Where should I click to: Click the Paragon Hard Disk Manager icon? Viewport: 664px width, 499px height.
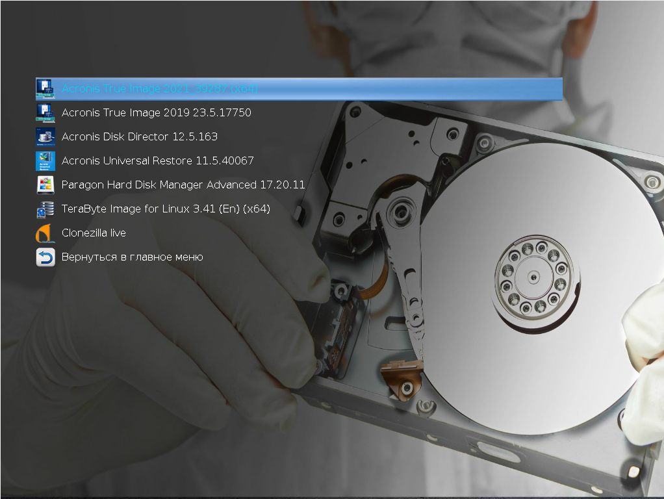click(45, 185)
